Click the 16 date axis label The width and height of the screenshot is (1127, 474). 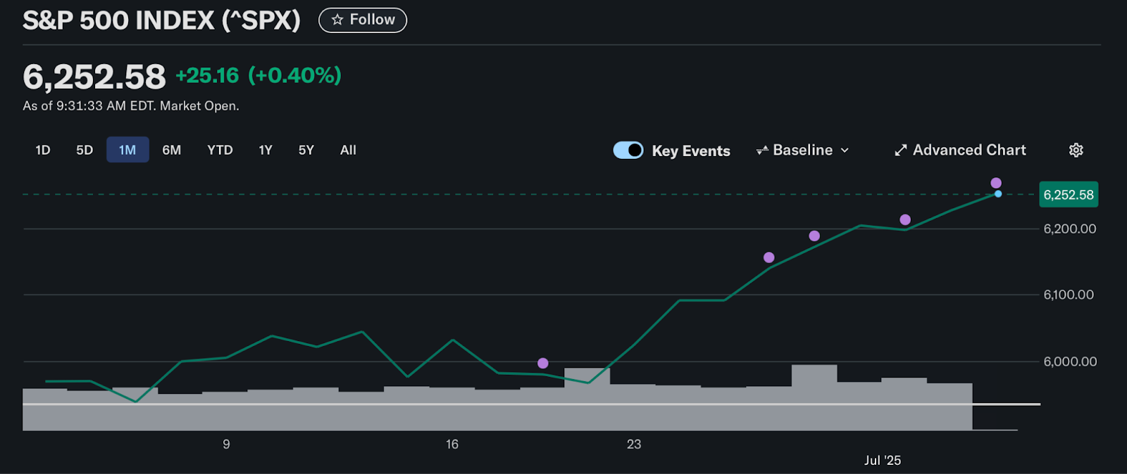452,444
